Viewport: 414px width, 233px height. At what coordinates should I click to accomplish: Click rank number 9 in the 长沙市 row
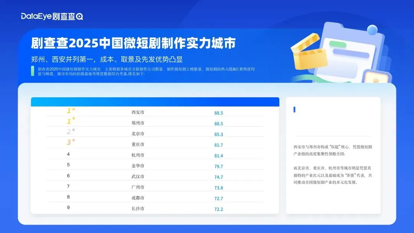pos(68,207)
